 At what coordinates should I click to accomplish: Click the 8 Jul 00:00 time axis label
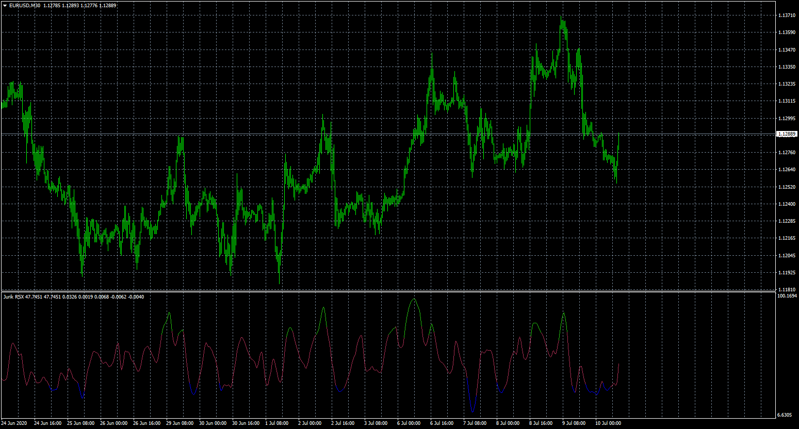pos(509,423)
